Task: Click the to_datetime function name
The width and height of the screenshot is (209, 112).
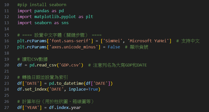Action: [70, 83]
